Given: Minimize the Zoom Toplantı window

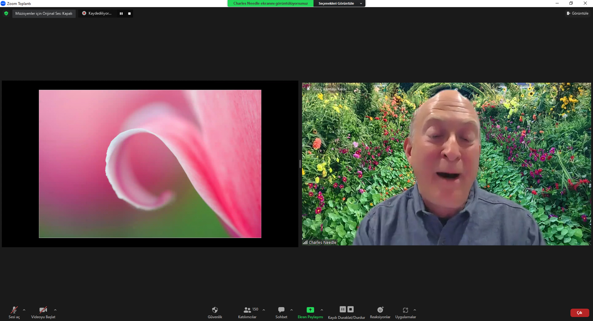Looking at the screenshot, I should click(557, 3).
